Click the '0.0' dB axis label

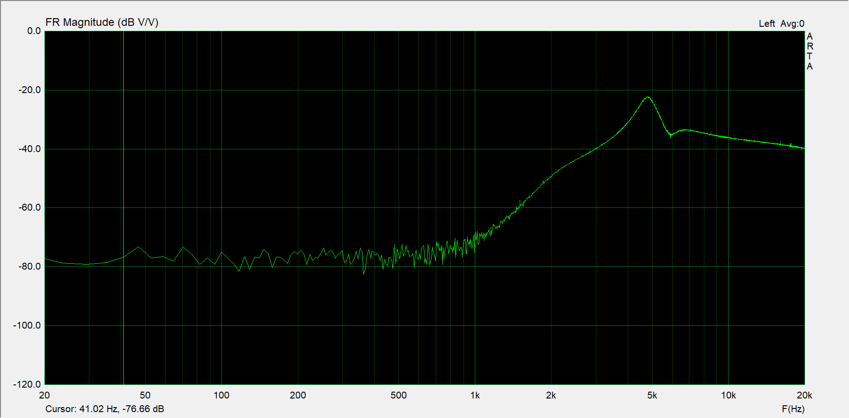[34, 31]
